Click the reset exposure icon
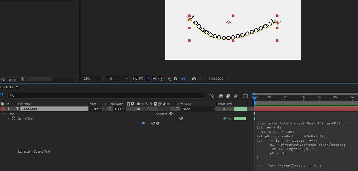Screen dimensions: 358x171 (x=175, y=79)
